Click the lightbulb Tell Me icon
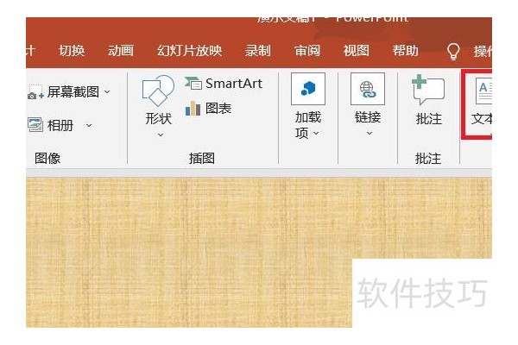The width and height of the screenshot is (518, 345). tap(453, 52)
